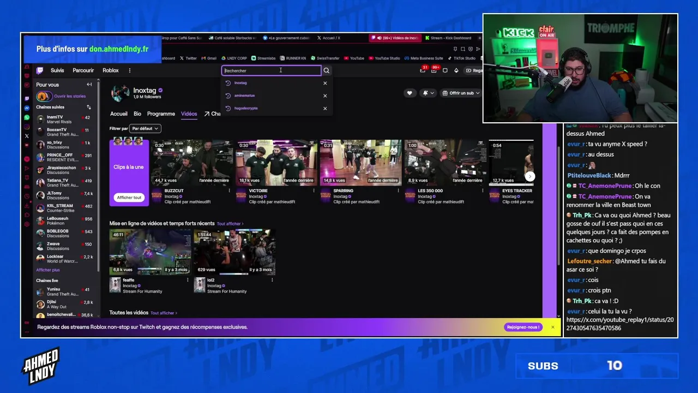Viewport: 698px width, 393px height.
Task: Open the feaffe video thumbnail
Action: click(x=150, y=252)
